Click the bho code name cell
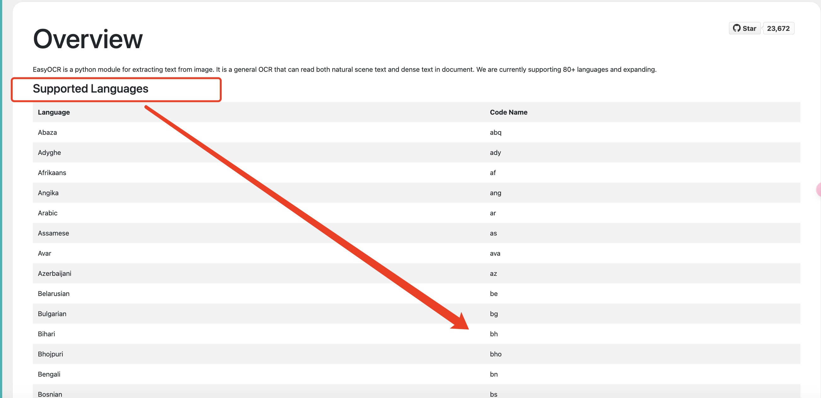 [496, 354]
